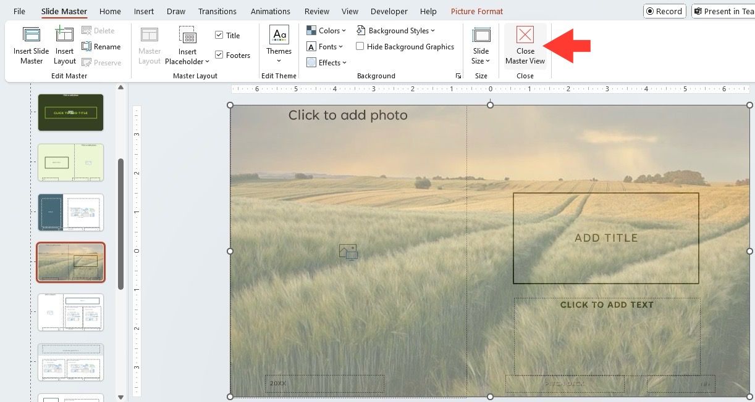Open the Transitions tab
Viewport: 755px width, 402px height.
pos(217,11)
